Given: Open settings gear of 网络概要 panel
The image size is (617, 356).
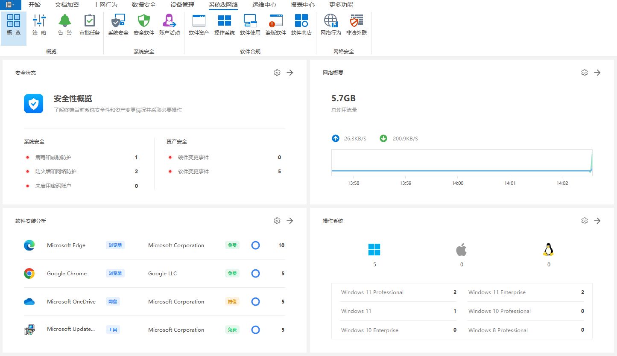Looking at the screenshot, I should click(x=585, y=73).
